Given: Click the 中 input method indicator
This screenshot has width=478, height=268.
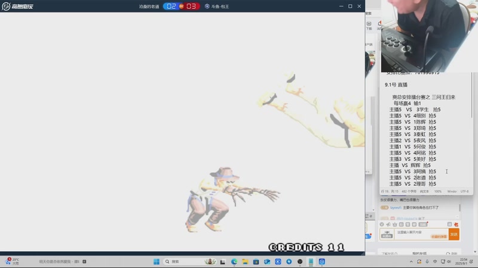Looking at the screenshot, I should [x=435, y=261].
